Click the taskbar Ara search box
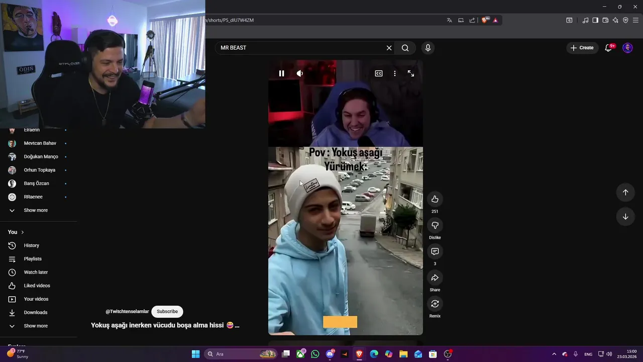The height and width of the screenshot is (362, 643). pos(242,354)
